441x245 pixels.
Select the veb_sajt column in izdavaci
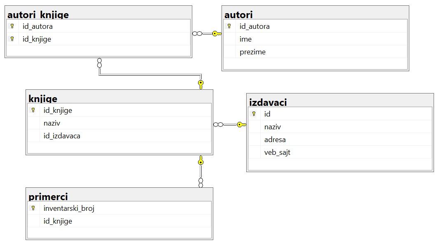(277, 152)
